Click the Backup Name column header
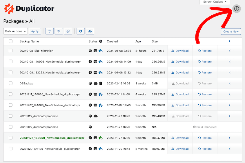 pyautogui.click(x=29, y=41)
